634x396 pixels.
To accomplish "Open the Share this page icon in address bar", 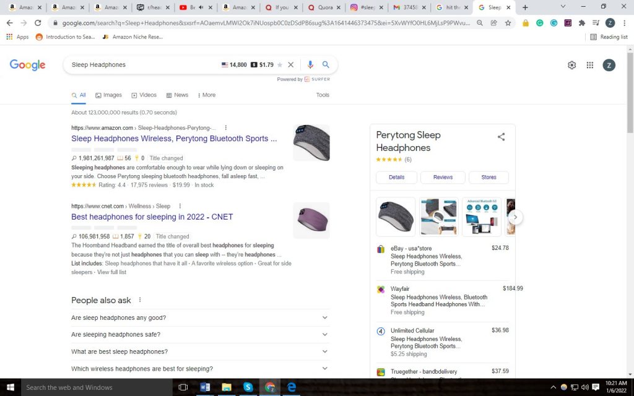I will [x=493, y=23].
